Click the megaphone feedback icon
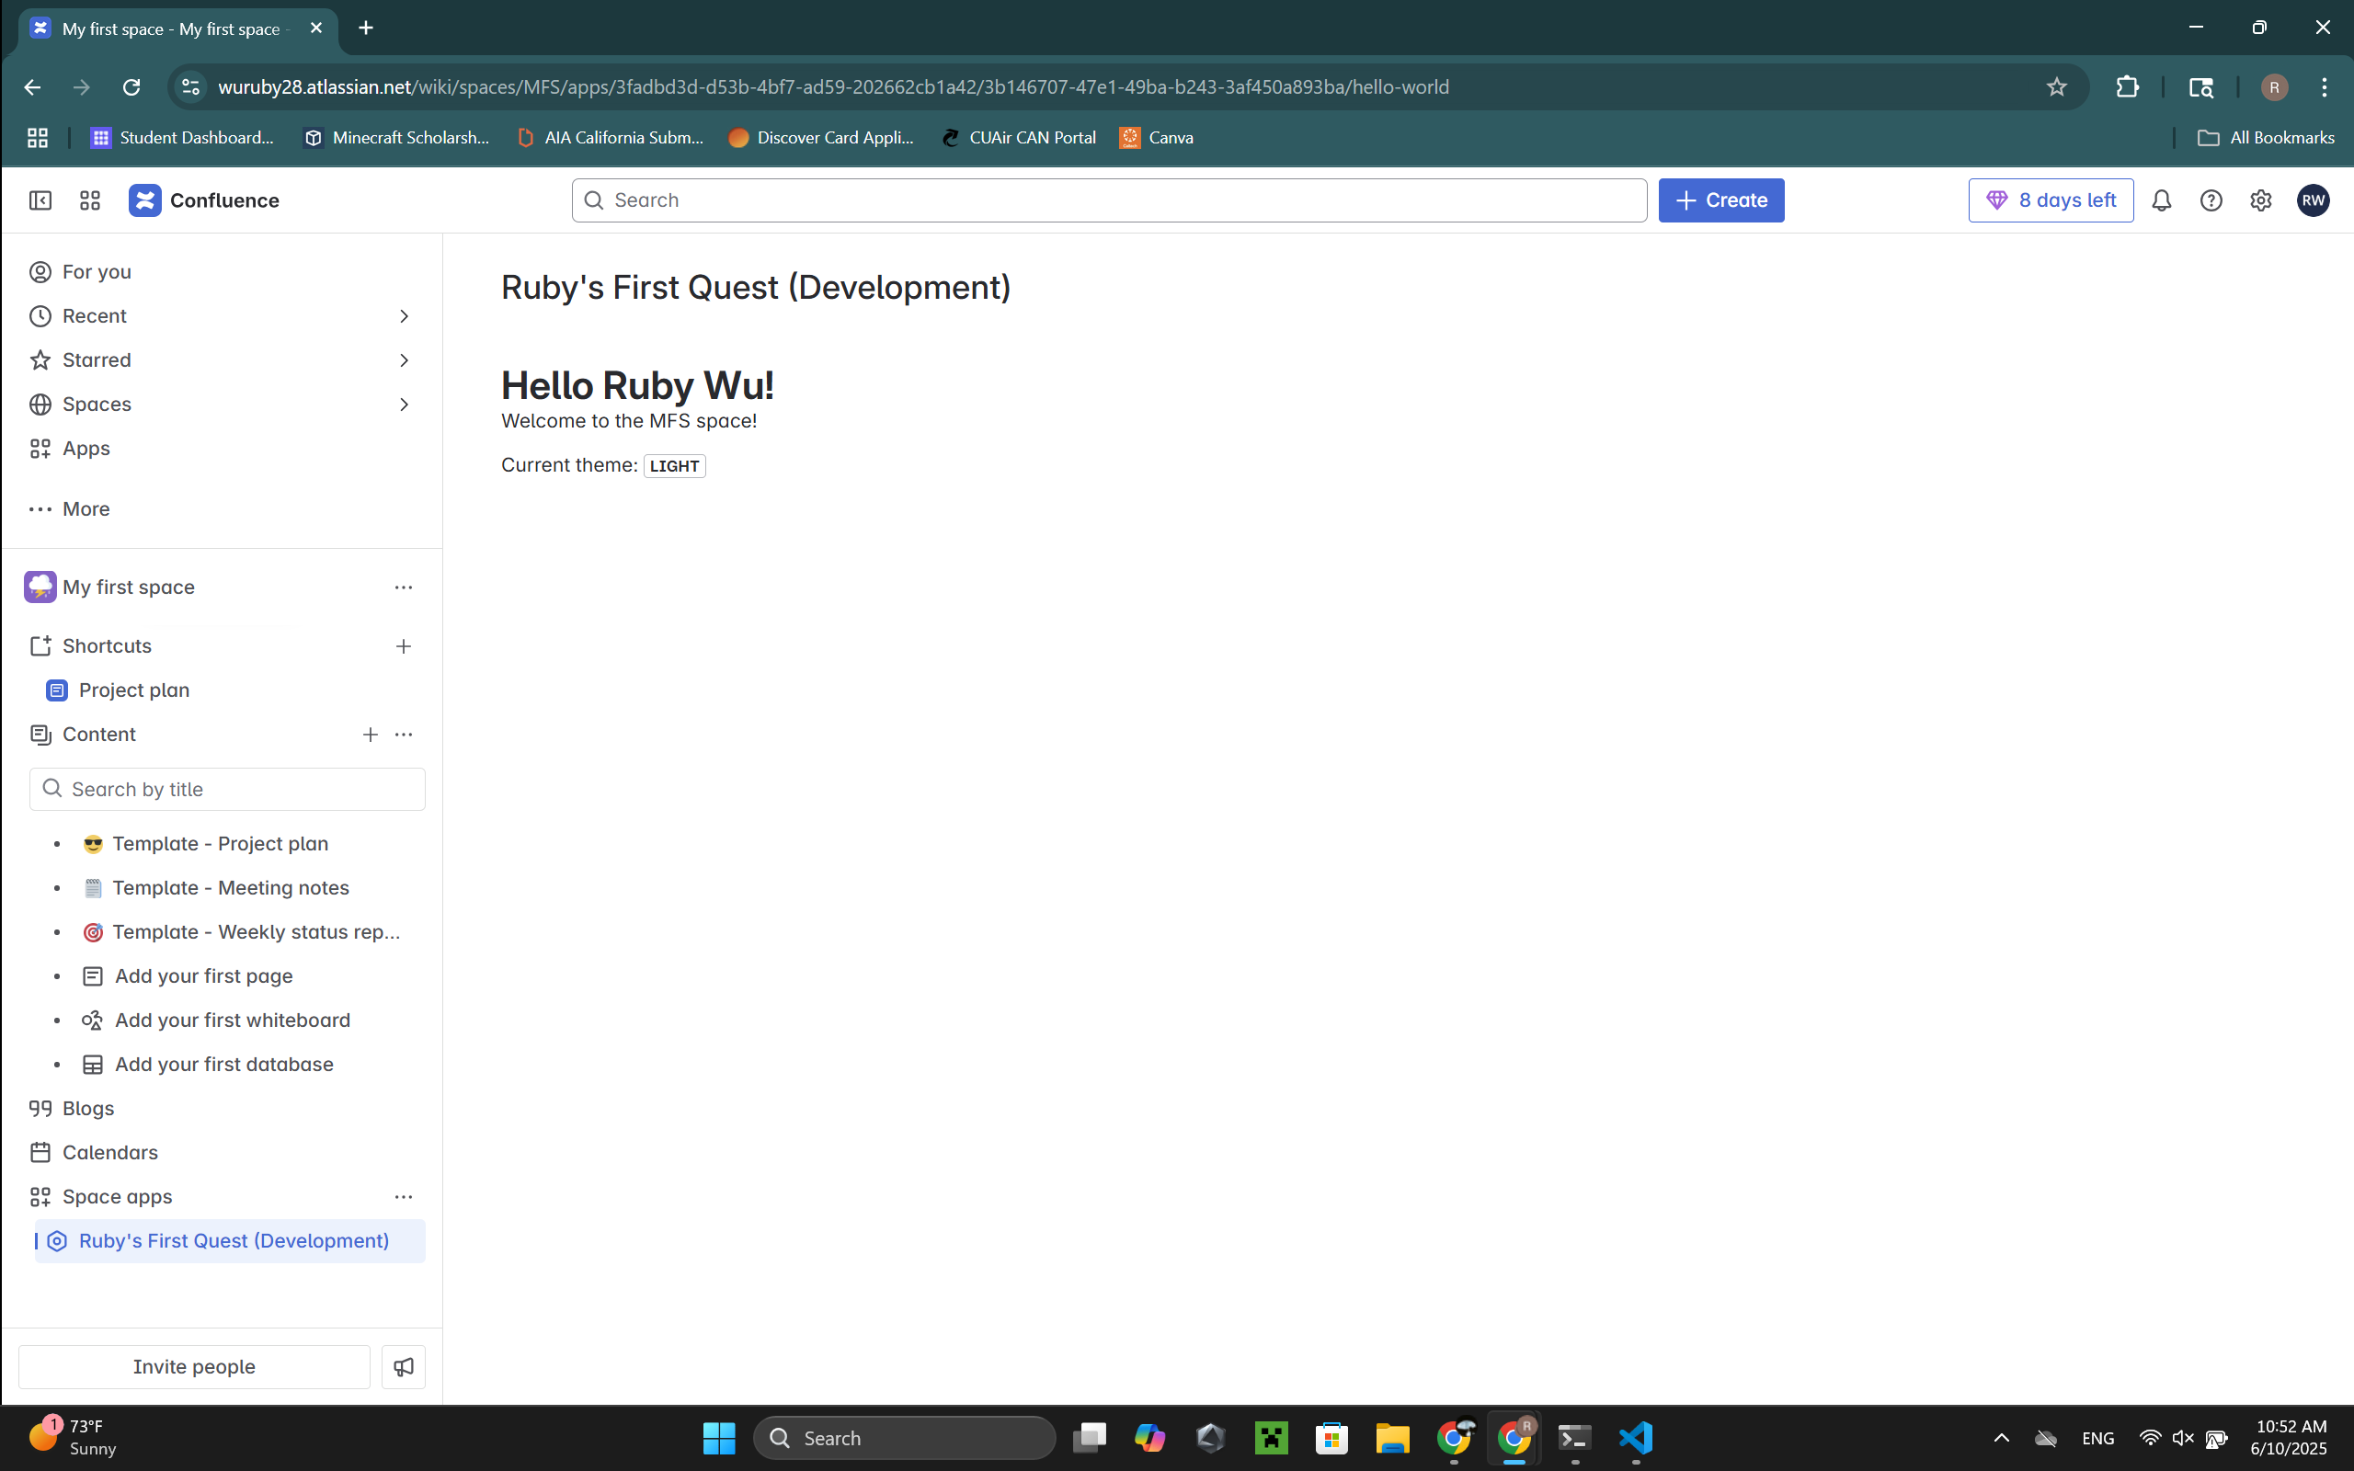 click(404, 1367)
